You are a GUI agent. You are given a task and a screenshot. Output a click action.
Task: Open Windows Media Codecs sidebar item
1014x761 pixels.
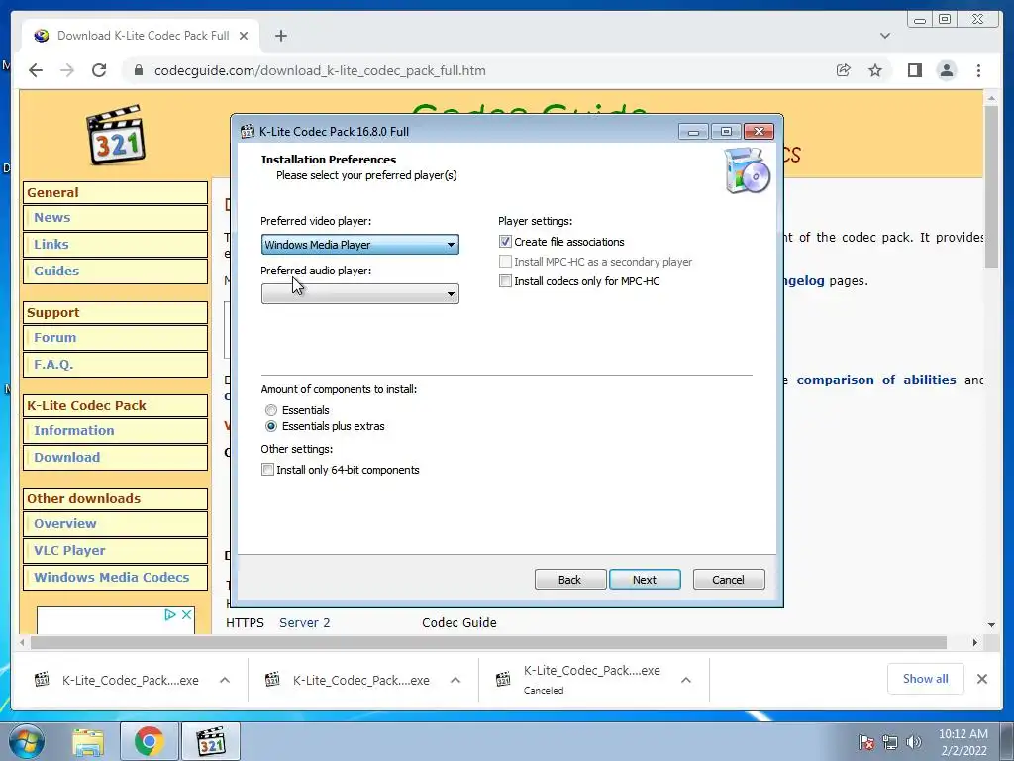[115, 578]
